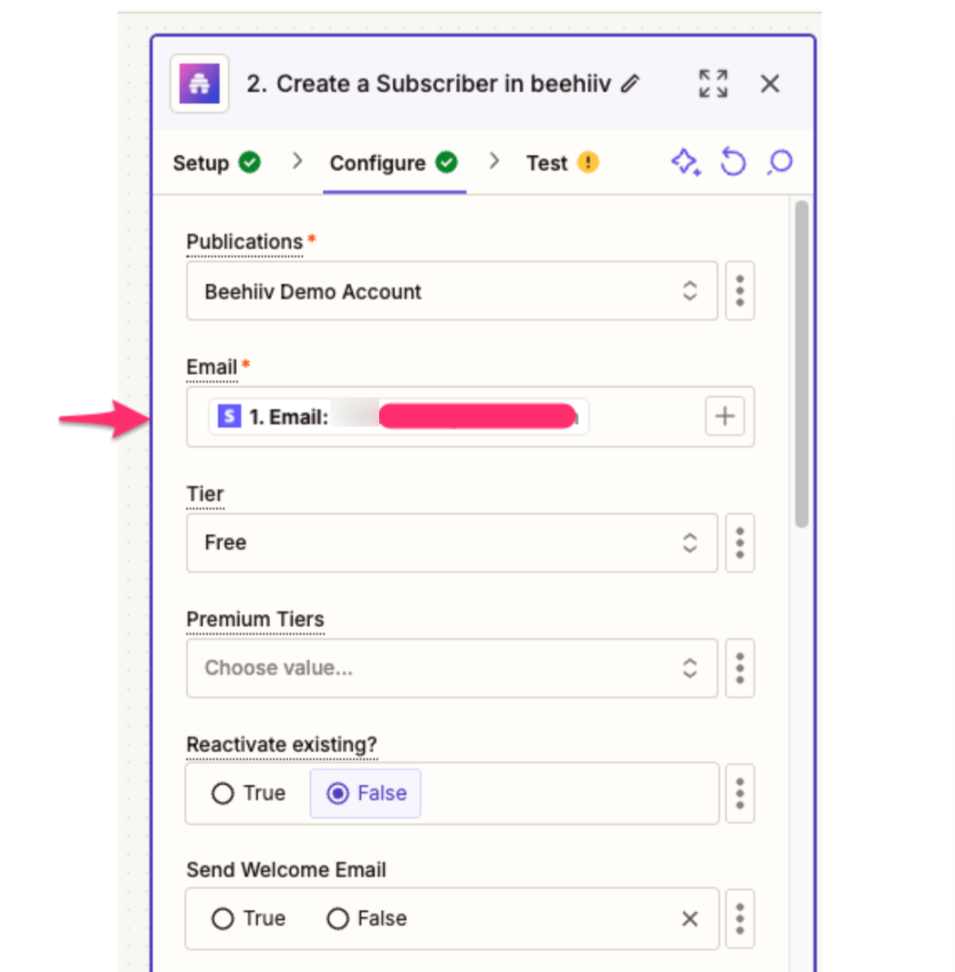This screenshot has width=955, height=972.
Task: Click the plus icon in Email field
Action: tap(725, 417)
